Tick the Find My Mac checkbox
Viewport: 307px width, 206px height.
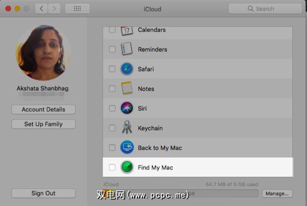[112, 168]
